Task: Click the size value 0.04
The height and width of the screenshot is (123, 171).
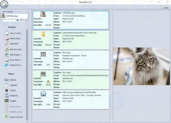Action: [x=48, y=105]
